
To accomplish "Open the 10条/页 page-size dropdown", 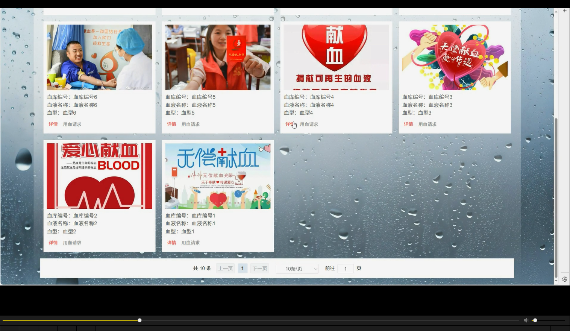I will tap(297, 268).
